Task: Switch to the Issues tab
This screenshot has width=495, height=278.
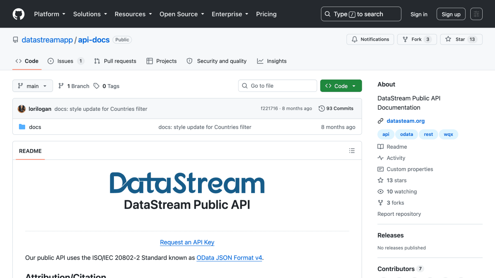Action: click(x=66, y=61)
